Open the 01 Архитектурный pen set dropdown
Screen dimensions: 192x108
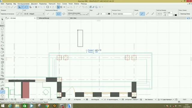coord(114,100)
